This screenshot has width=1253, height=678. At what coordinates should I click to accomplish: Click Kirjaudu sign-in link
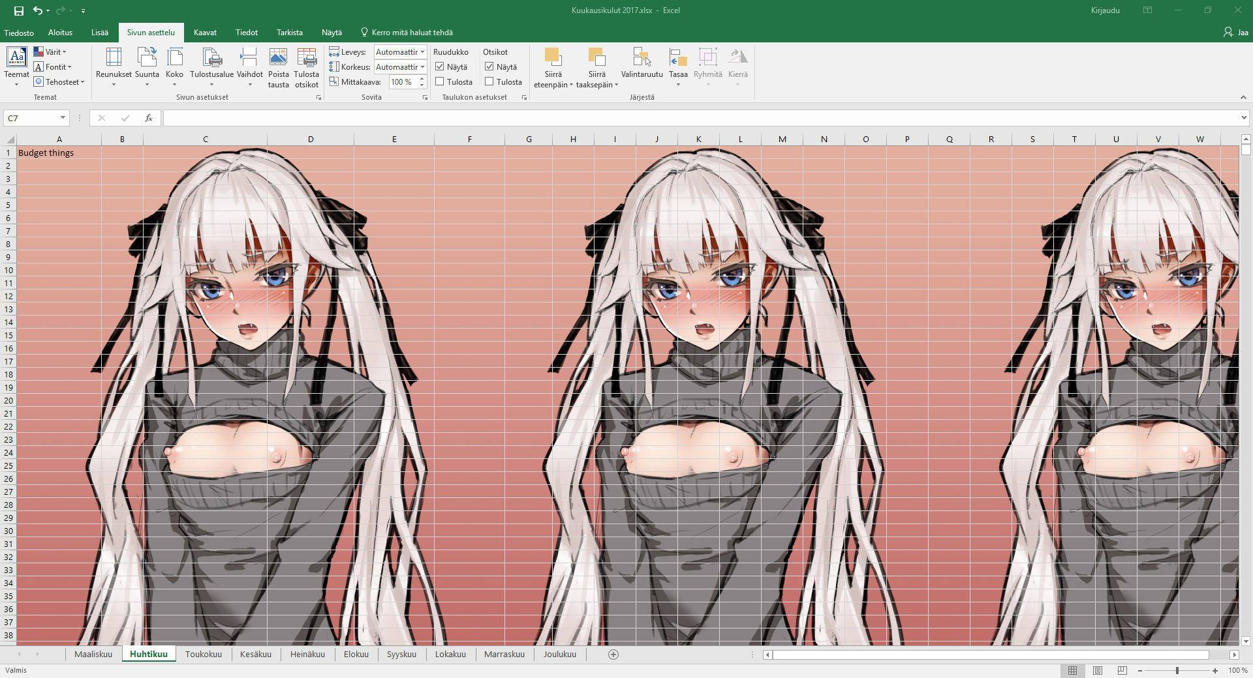pos(1105,10)
